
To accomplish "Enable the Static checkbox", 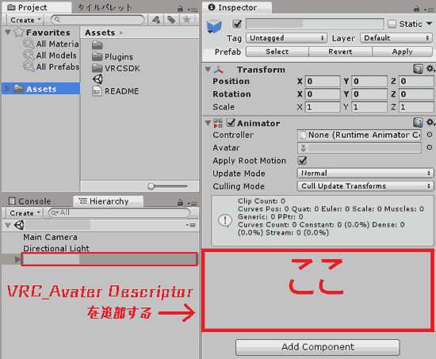I will click(x=392, y=24).
